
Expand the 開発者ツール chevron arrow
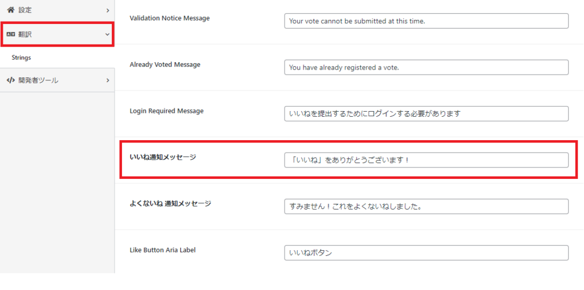pos(108,80)
